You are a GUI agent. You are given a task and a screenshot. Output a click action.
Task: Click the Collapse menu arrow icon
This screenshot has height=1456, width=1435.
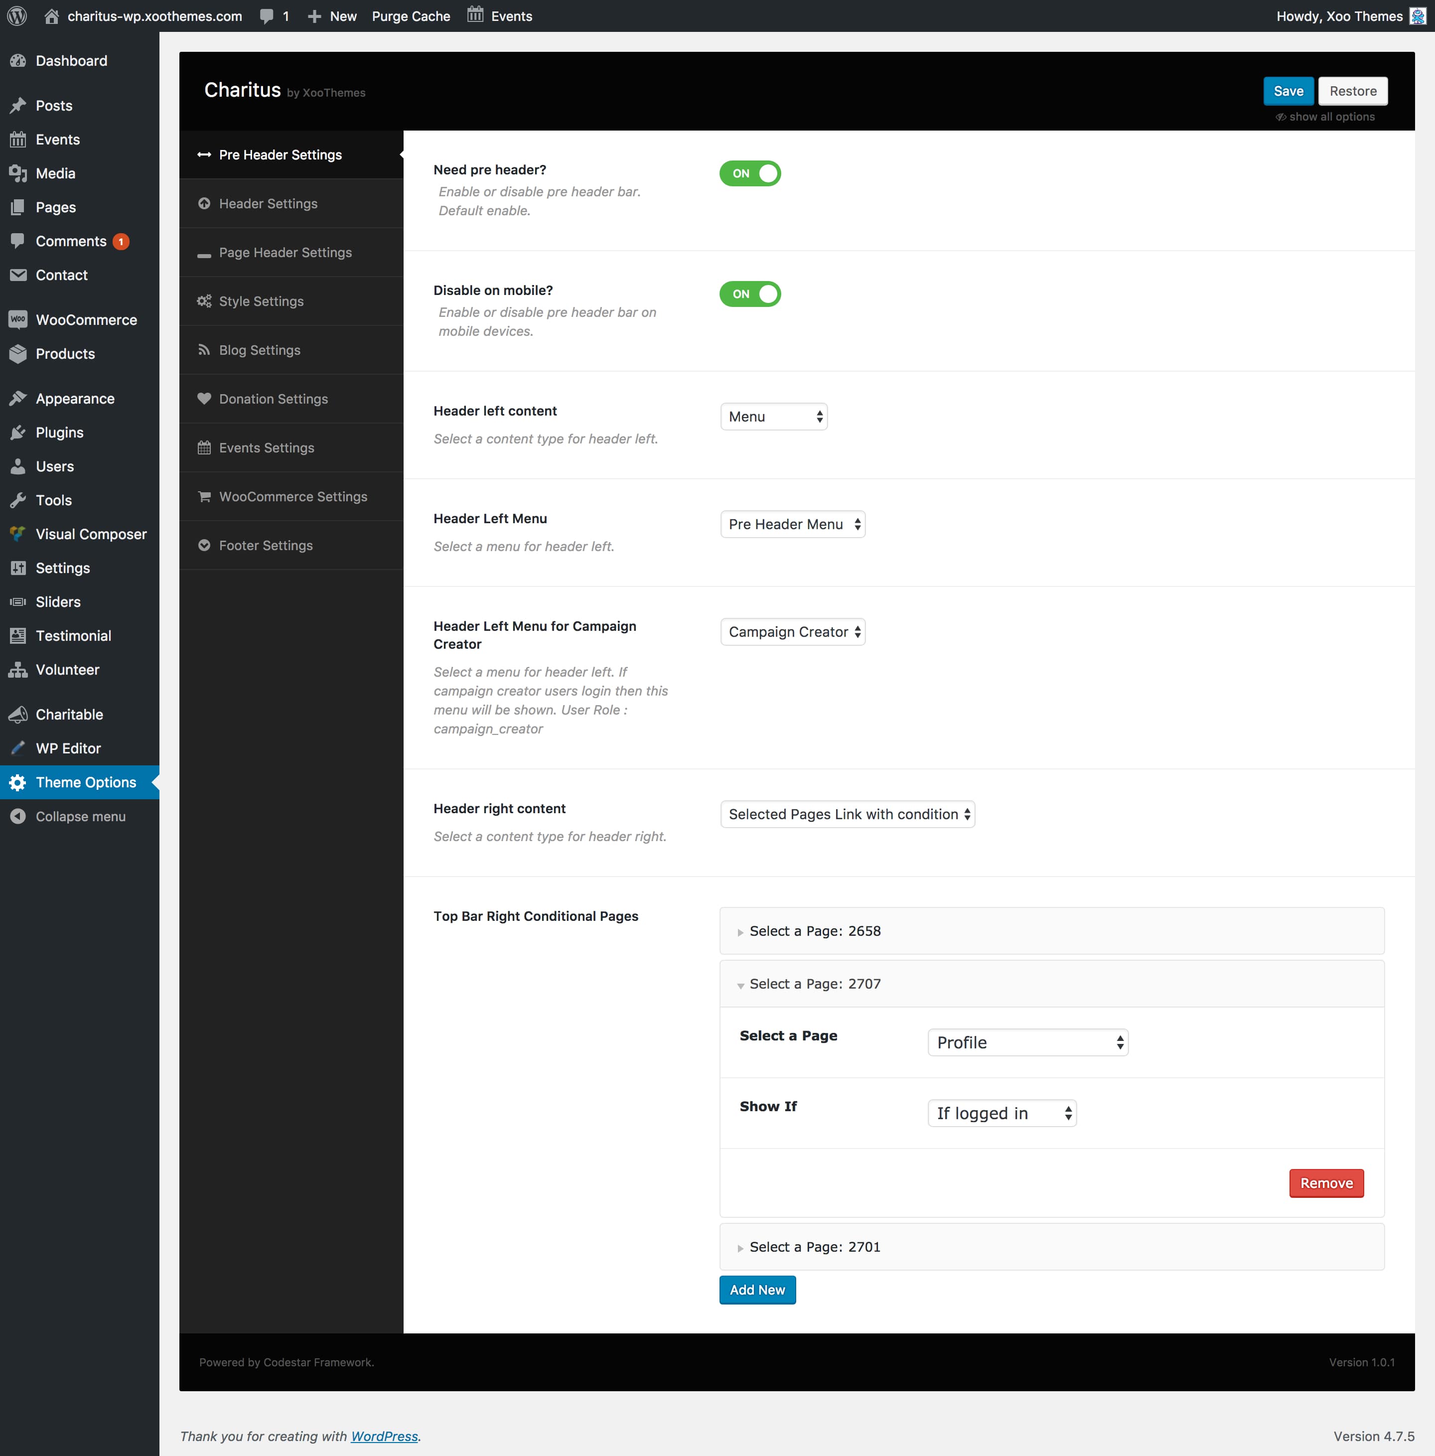click(18, 816)
